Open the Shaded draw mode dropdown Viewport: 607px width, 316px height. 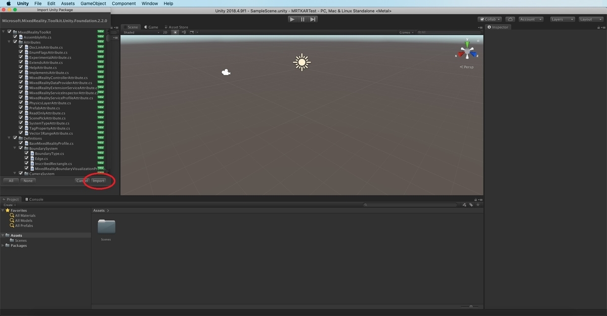[x=141, y=32]
